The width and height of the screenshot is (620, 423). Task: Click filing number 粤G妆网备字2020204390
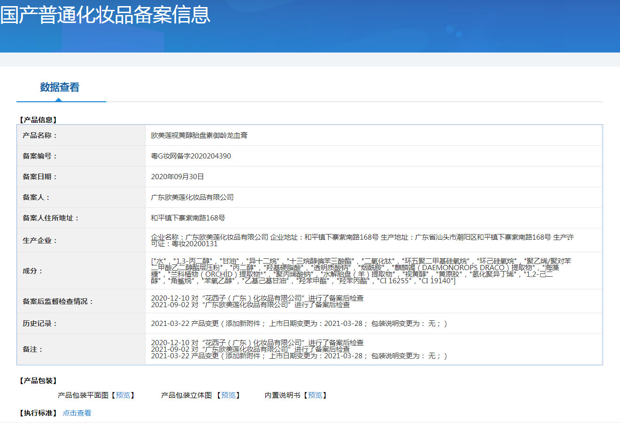191,156
